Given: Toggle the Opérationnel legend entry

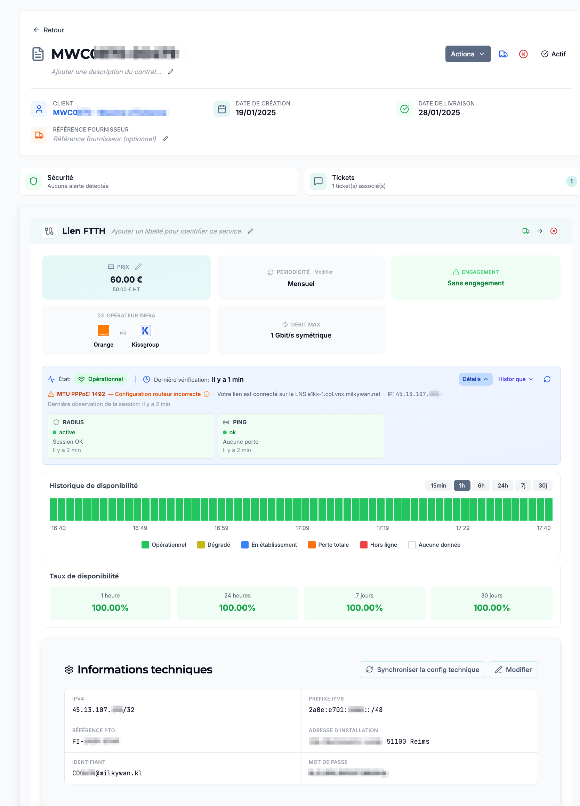Looking at the screenshot, I should coord(164,545).
